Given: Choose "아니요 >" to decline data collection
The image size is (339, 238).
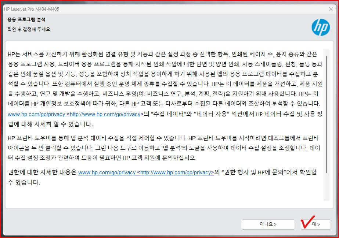Looking at the screenshot, I should click(x=268, y=224).
